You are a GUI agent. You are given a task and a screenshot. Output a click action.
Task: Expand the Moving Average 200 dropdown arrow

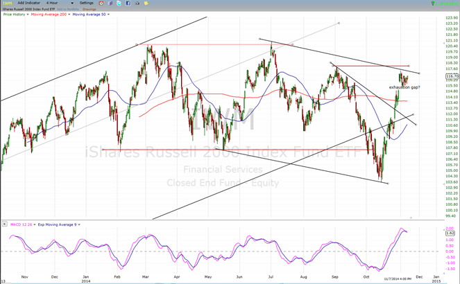click(x=69, y=15)
